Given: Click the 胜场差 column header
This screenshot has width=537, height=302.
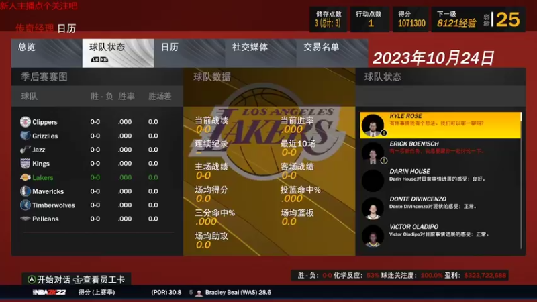Looking at the screenshot, I should pyautogui.click(x=160, y=96).
